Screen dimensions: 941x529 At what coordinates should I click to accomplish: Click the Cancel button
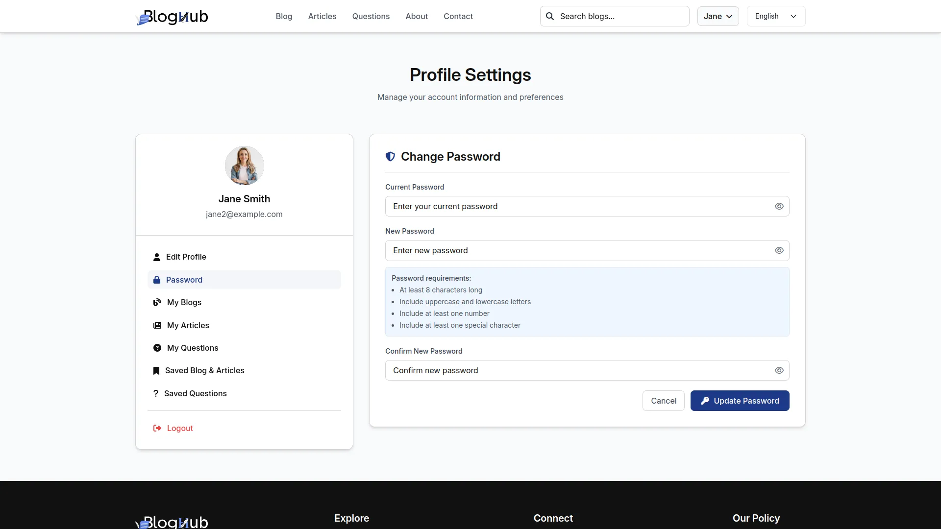[x=663, y=401]
